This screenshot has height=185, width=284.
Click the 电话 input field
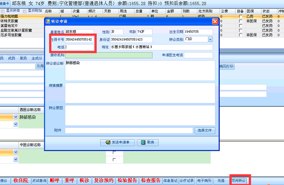[80, 47]
